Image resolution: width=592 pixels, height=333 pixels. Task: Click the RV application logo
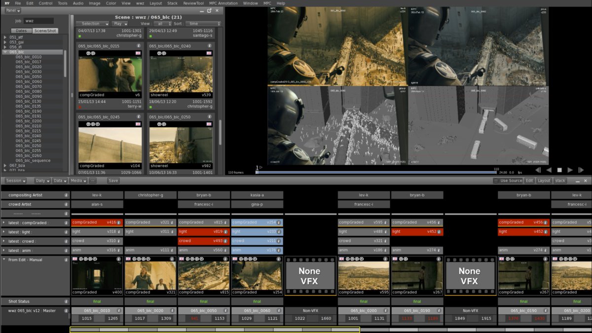6,3
